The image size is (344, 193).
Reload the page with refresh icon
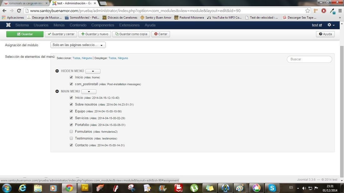click(x=19, y=11)
